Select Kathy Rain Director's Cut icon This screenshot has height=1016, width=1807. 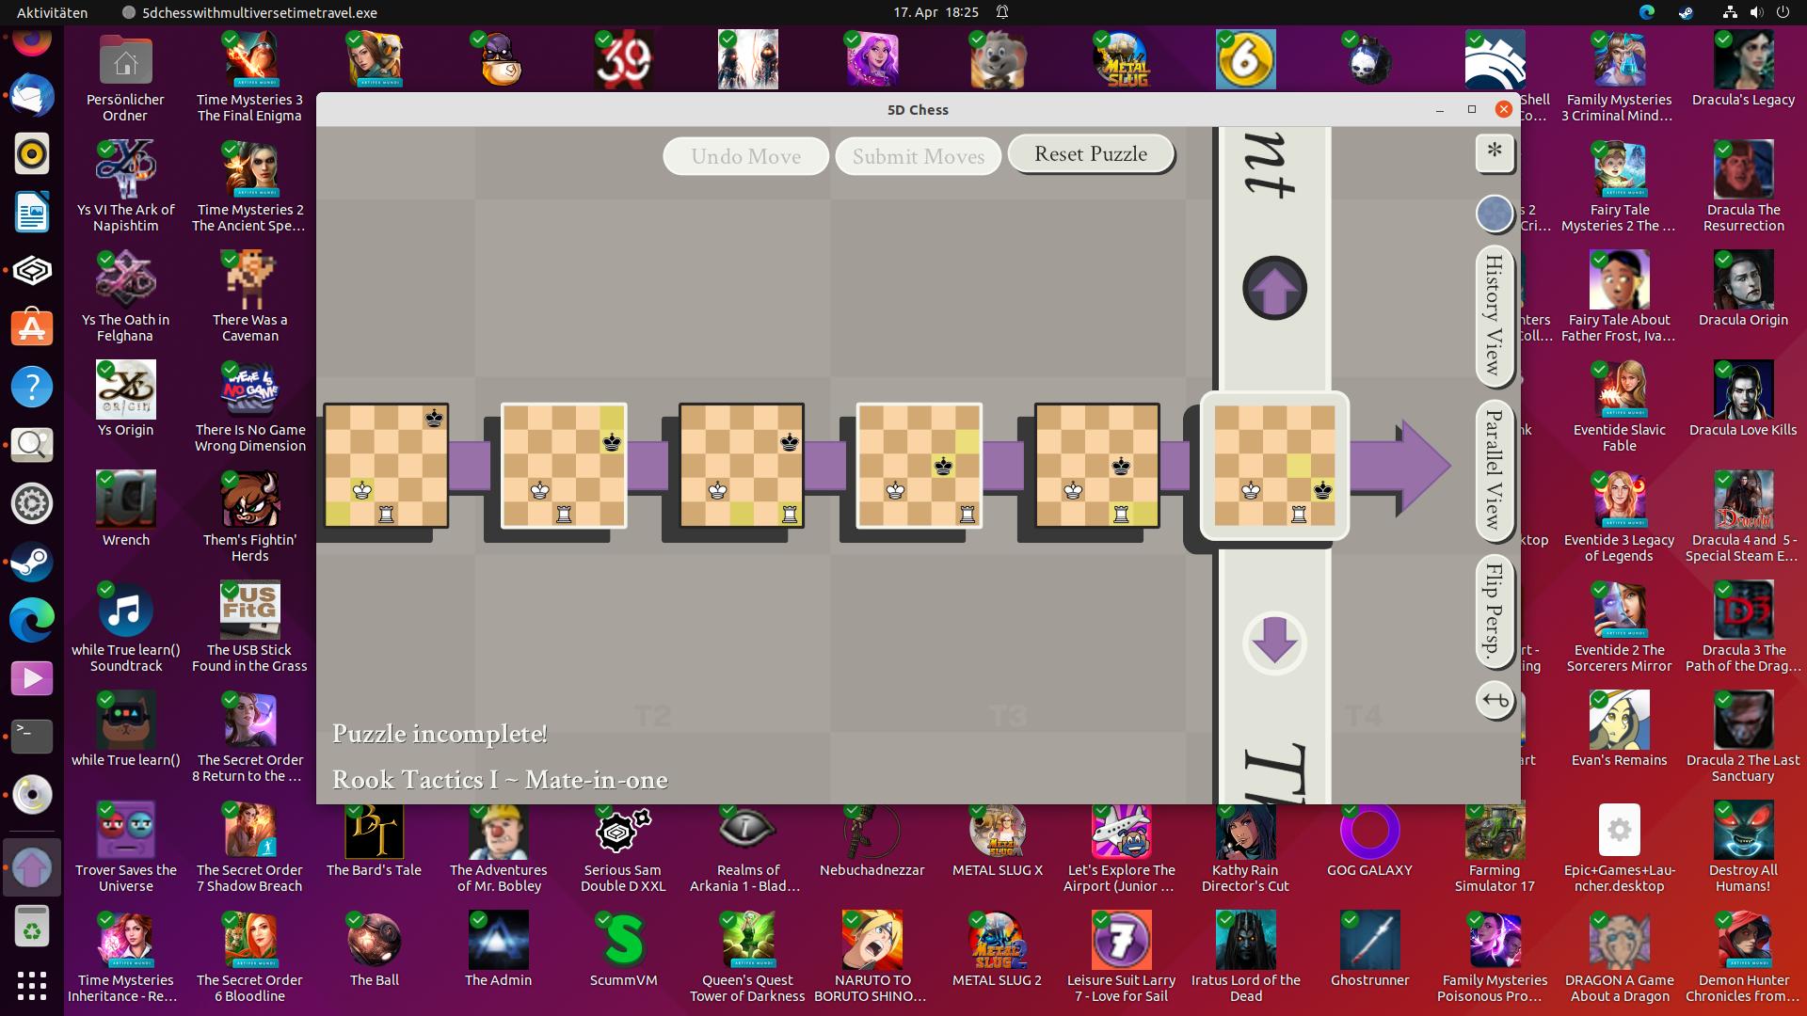pos(1245,848)
